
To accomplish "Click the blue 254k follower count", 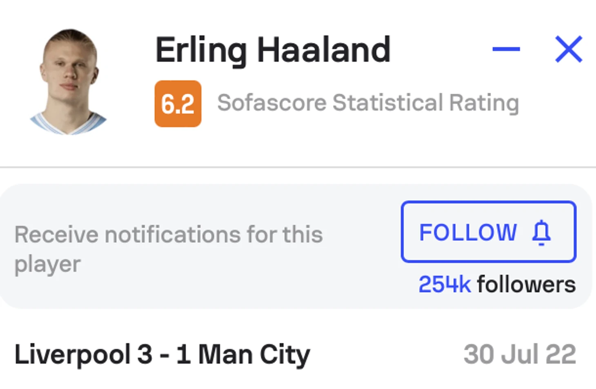I will pos(445,284).
